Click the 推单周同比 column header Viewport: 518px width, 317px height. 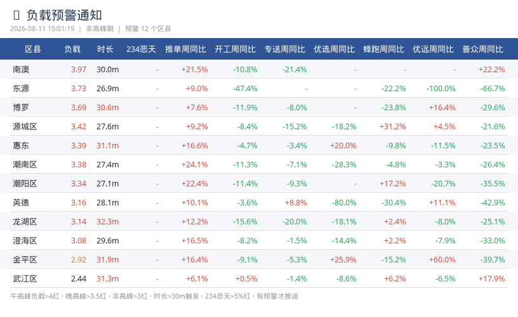coord(185,49)
